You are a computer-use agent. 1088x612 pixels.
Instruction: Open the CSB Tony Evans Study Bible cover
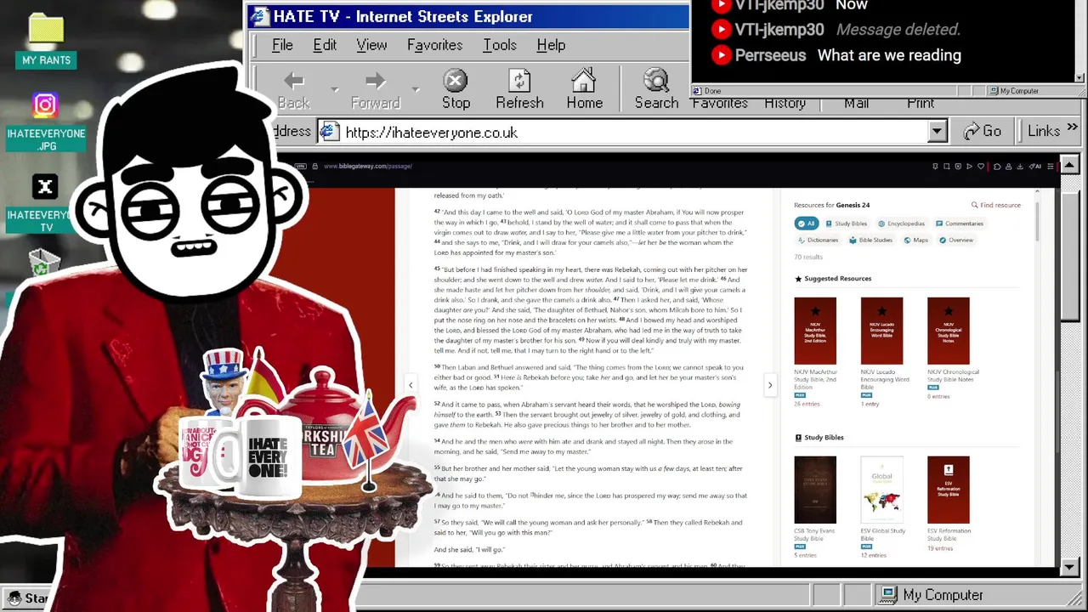click(x=815, y=490)
